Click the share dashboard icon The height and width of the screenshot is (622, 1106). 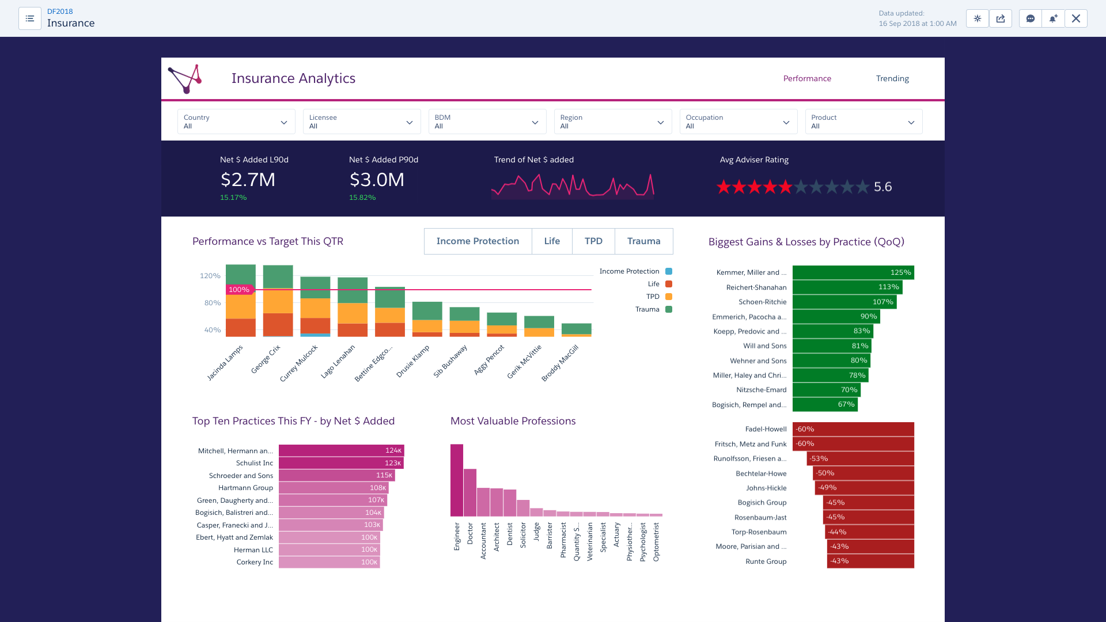[1001, 18]
